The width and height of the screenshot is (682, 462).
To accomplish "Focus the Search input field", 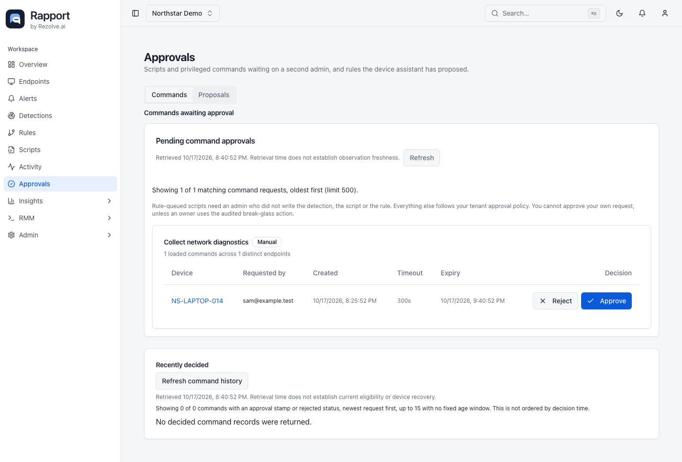I will pyautogui.click(x=546, y=13).
